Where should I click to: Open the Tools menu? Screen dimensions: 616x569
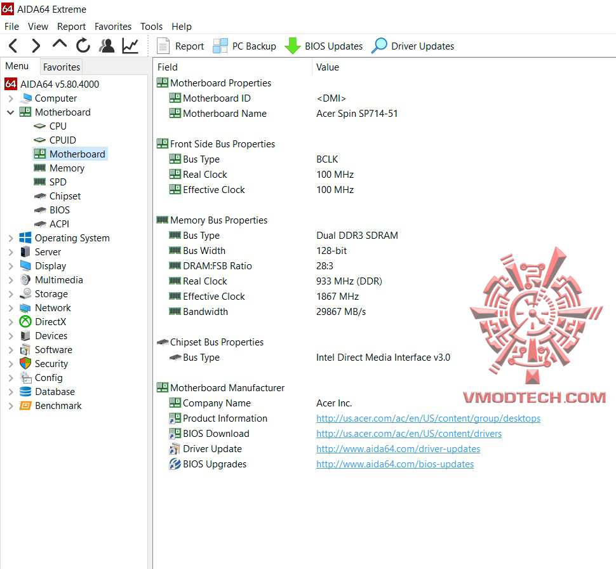click(152, 27)
